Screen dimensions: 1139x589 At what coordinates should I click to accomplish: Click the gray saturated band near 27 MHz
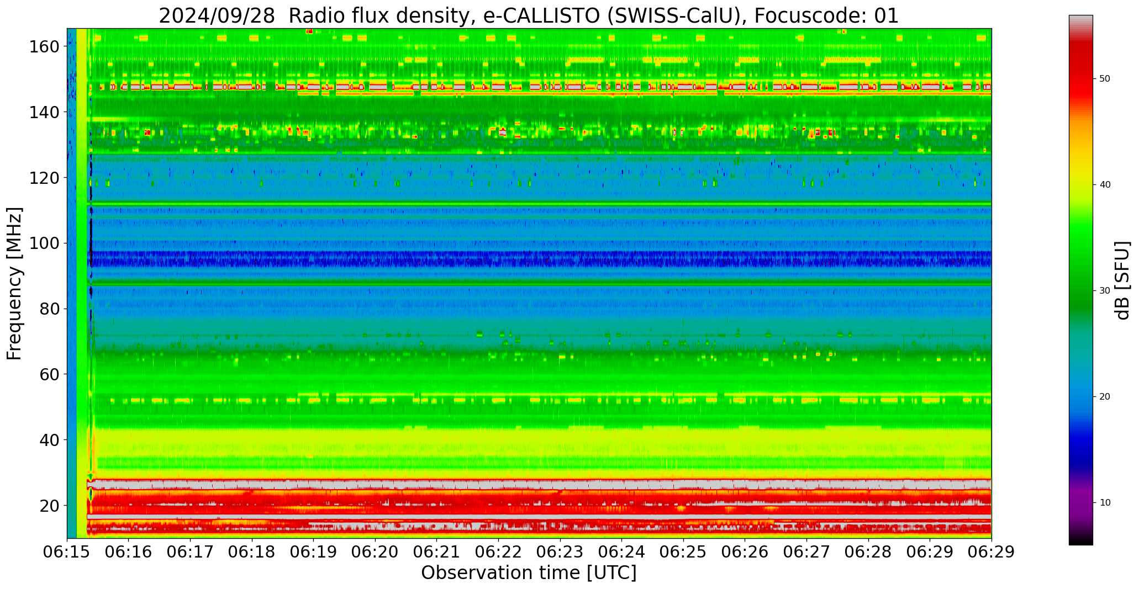[539, 484]
